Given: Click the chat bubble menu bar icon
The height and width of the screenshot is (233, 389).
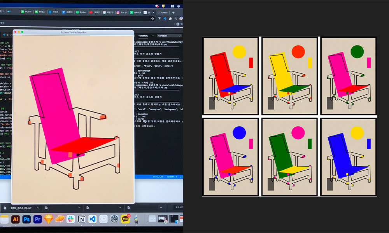Looking at the screenshot, I should [x=157, y=6].
